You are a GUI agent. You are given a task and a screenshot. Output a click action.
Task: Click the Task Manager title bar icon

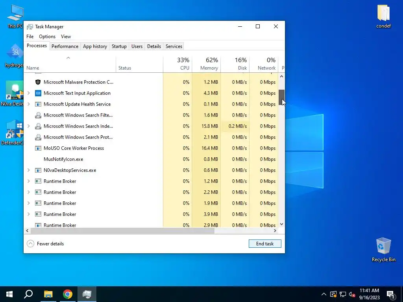(30, 27)
